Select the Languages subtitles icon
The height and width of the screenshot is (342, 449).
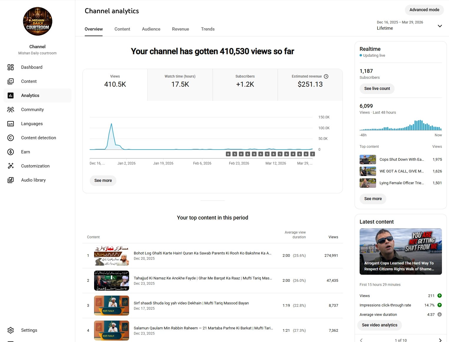(11, 124)
